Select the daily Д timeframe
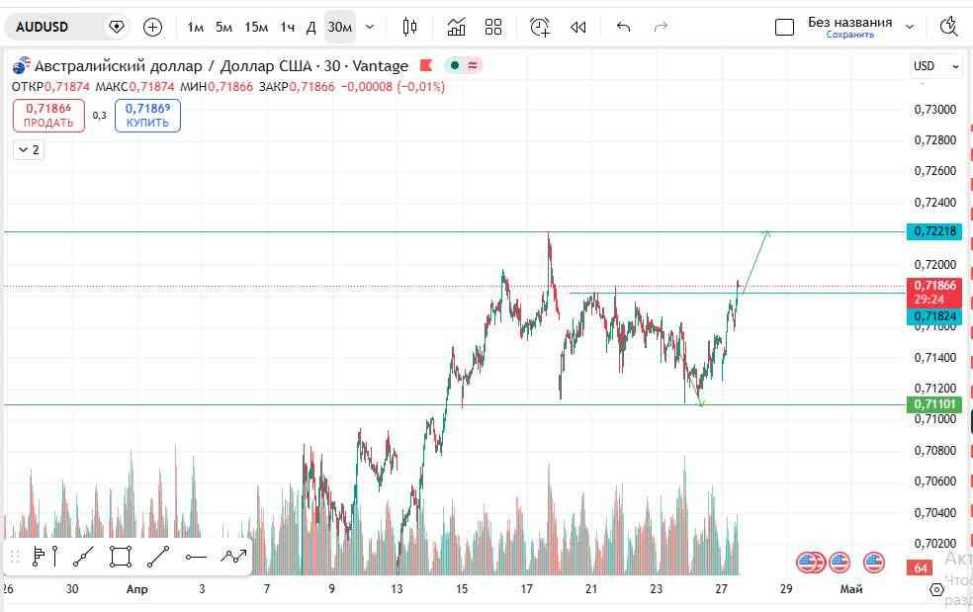 coord(311,27)
